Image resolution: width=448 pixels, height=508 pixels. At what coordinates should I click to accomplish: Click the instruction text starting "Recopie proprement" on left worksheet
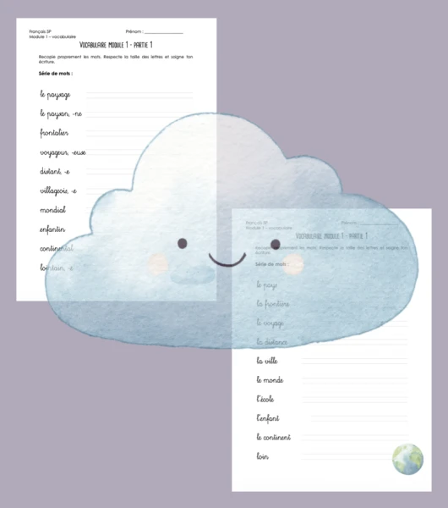[116, 59]
